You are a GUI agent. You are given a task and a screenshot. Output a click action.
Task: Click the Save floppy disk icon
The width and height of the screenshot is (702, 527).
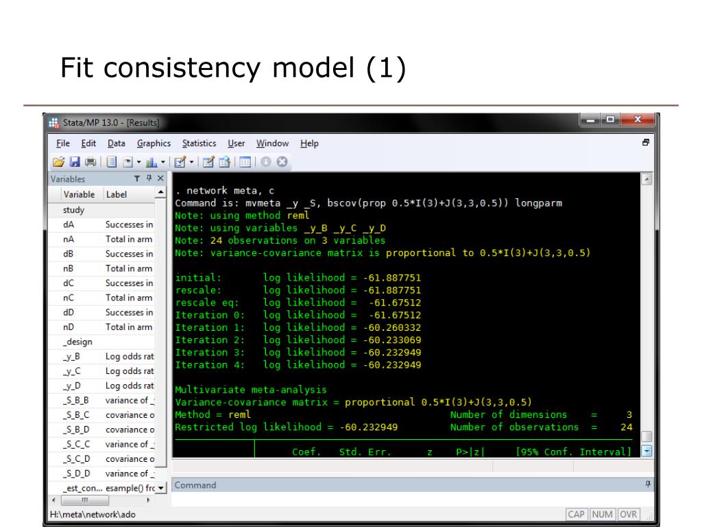click(75, 162)
